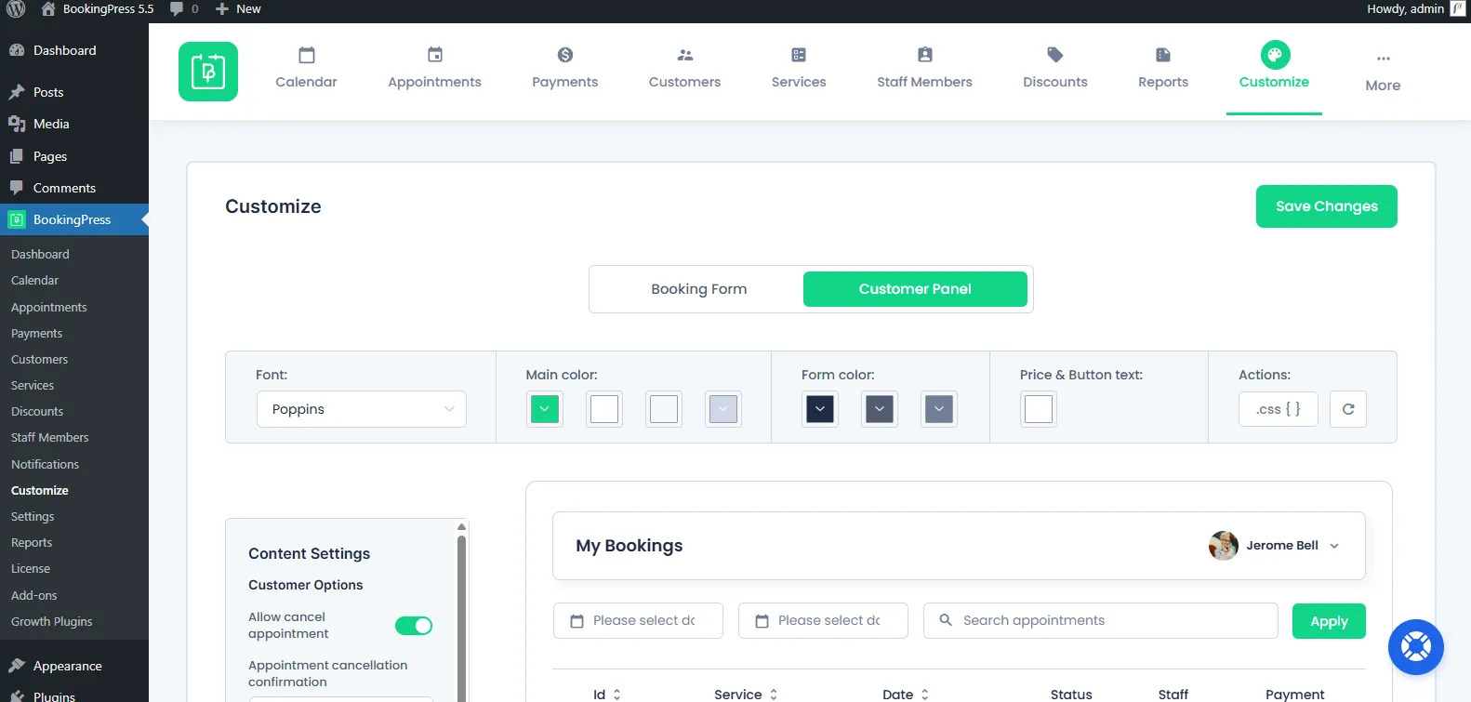
Task: Open the fourth light gray Main color swatch
Action: (x=723, y=409)
